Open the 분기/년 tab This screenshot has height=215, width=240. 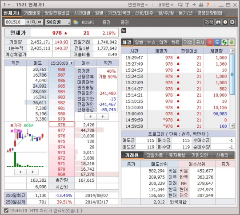tap(185, 13)
